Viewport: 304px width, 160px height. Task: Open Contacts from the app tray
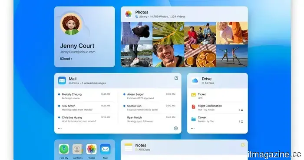[x=78, y=149]
